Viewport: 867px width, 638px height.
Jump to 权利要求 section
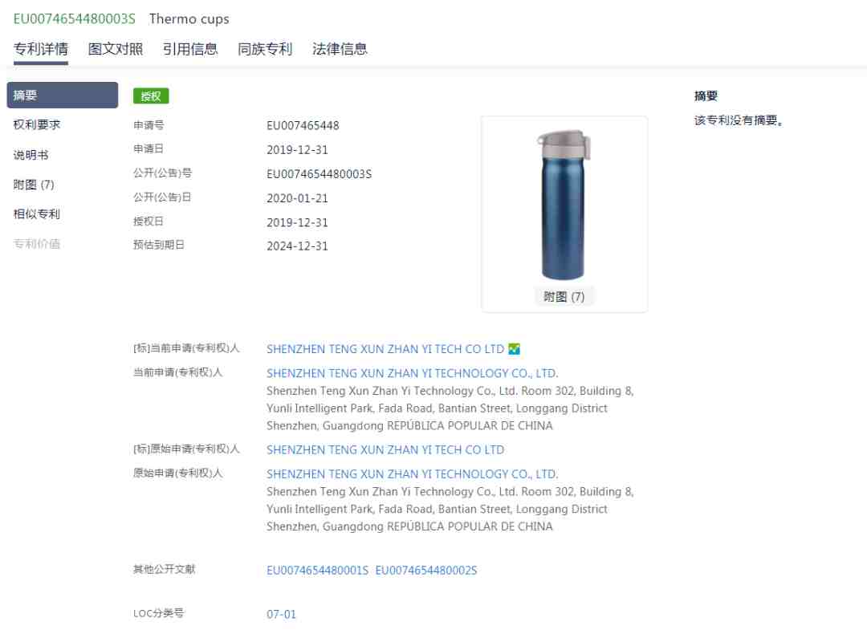coord(36,125)
